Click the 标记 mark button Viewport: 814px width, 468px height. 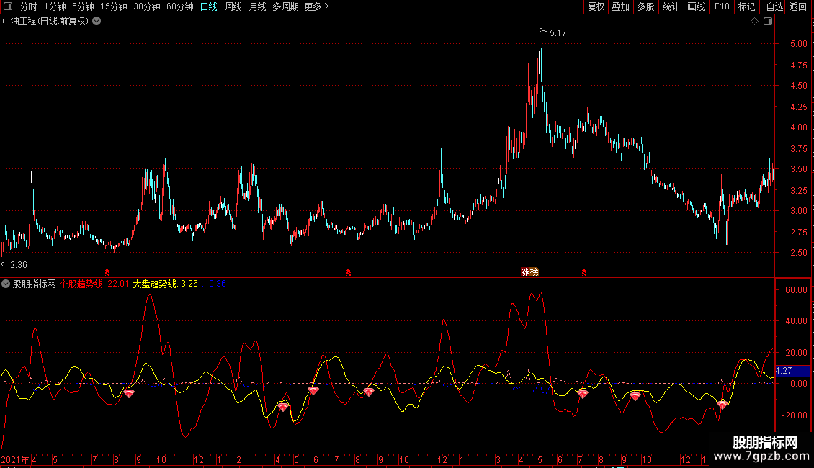tap(746, 6)
